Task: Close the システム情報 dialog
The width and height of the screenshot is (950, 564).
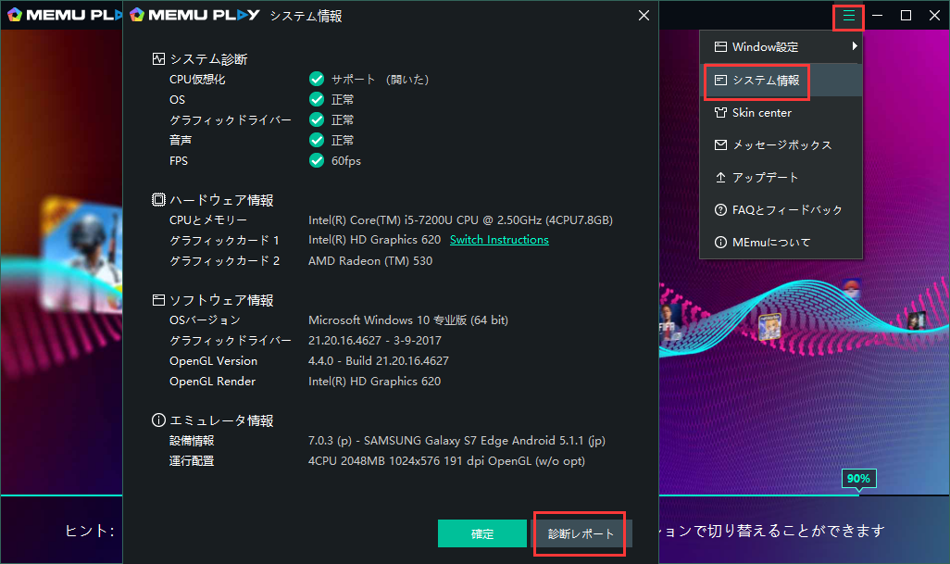Action: tap(644, 15)
